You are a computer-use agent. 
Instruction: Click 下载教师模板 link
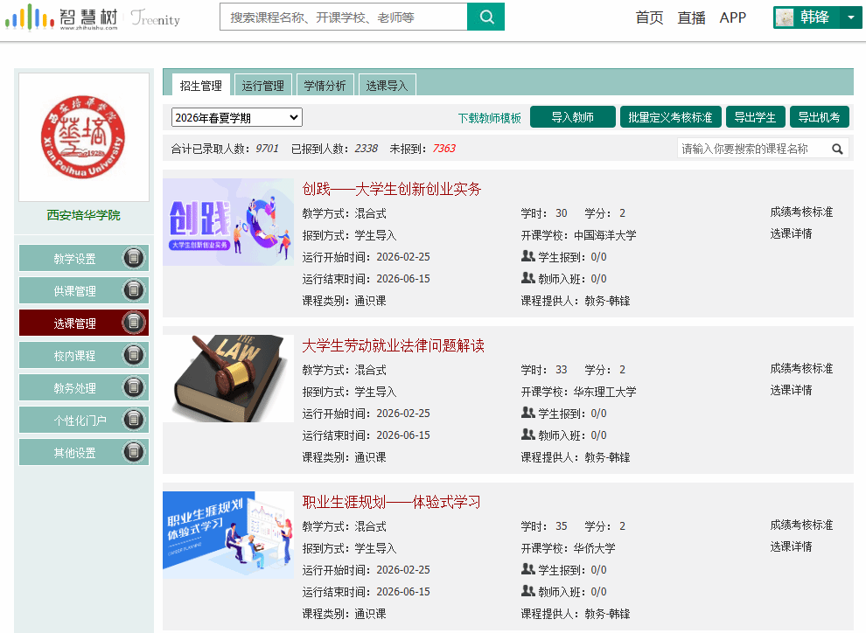[489, 118]
